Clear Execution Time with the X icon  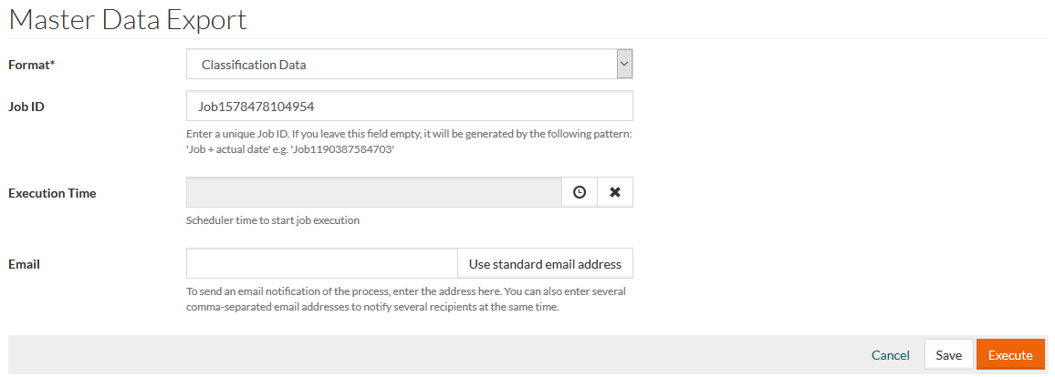[615, 192]
